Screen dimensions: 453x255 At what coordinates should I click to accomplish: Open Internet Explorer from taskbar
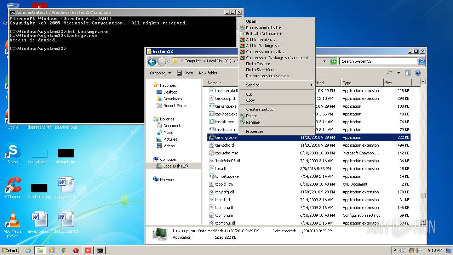click(x=28, y=250)
